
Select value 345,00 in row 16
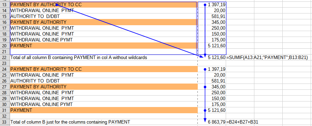218,22
